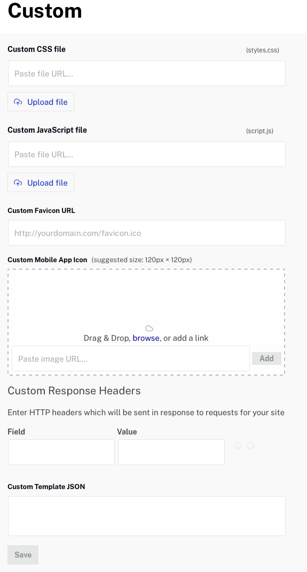Click the remove header row minus icon
307x572 pixels.
(238, 445)
